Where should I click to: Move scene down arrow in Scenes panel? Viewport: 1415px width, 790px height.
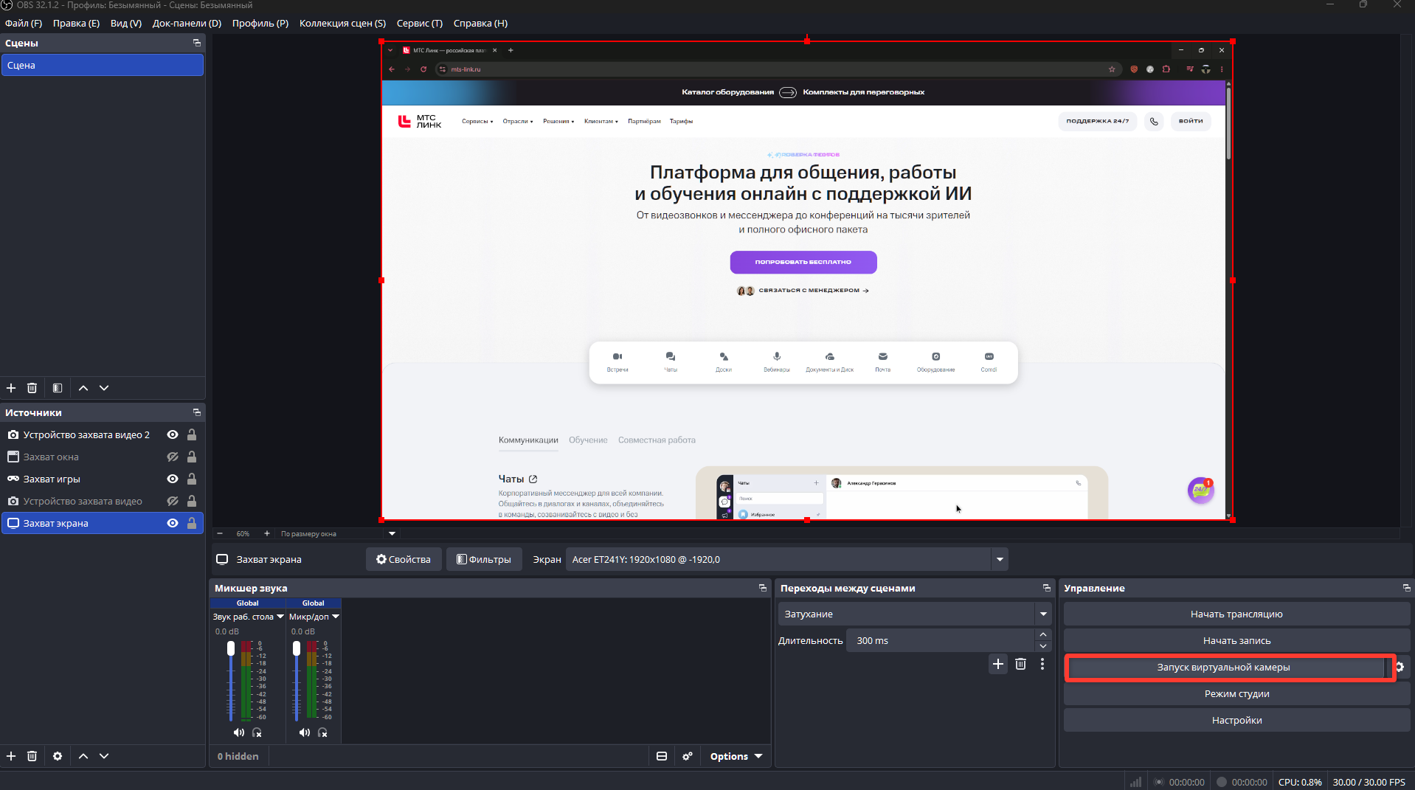pyautogui.click(x=104, y=388)
